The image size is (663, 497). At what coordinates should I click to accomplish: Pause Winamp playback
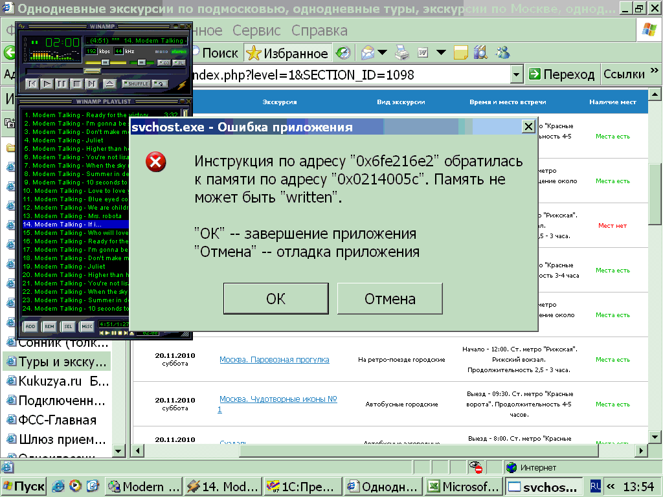[62, 83]
